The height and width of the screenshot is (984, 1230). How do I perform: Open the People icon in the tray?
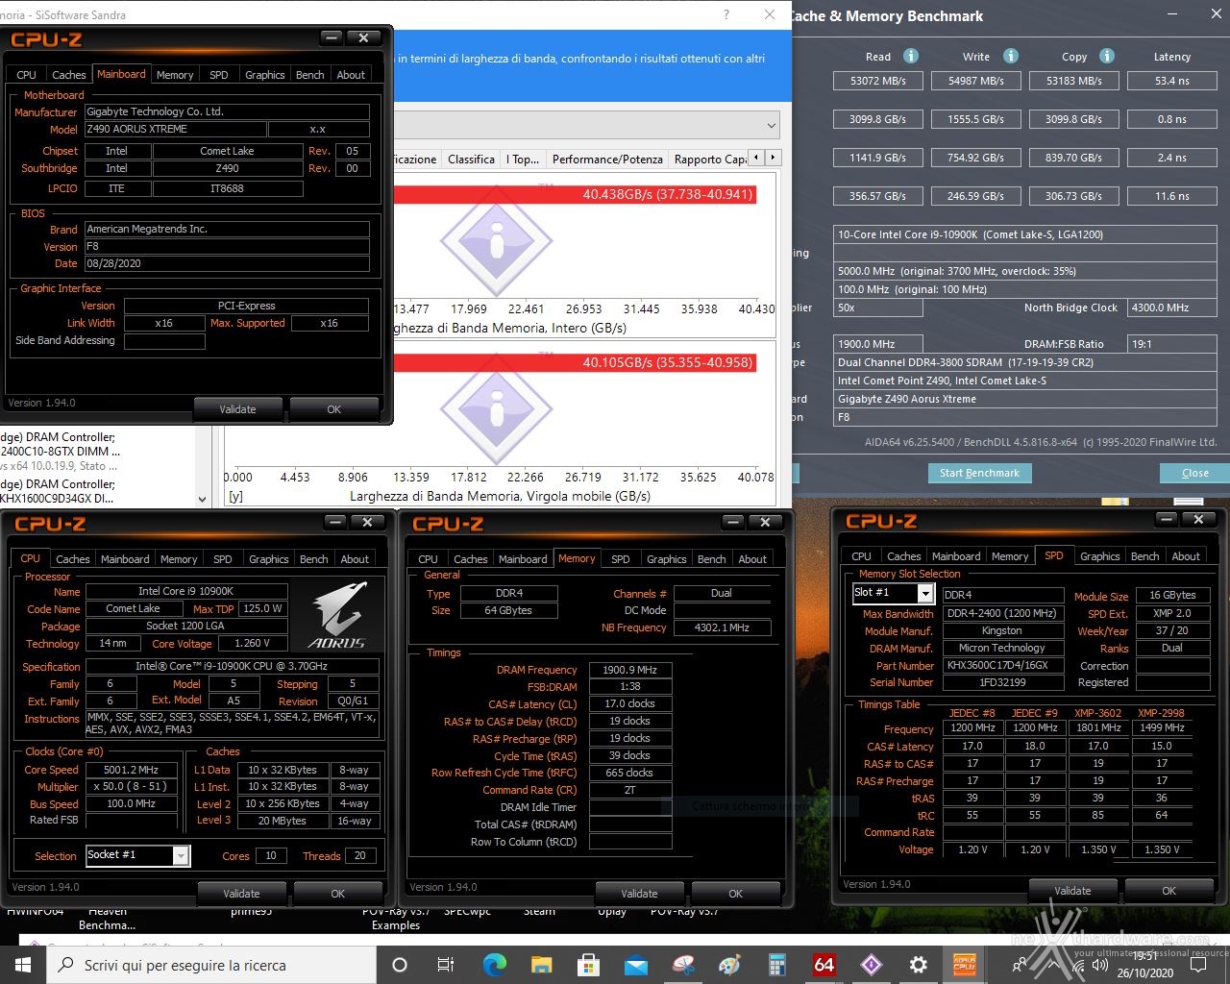click(x=1021, y=965)
